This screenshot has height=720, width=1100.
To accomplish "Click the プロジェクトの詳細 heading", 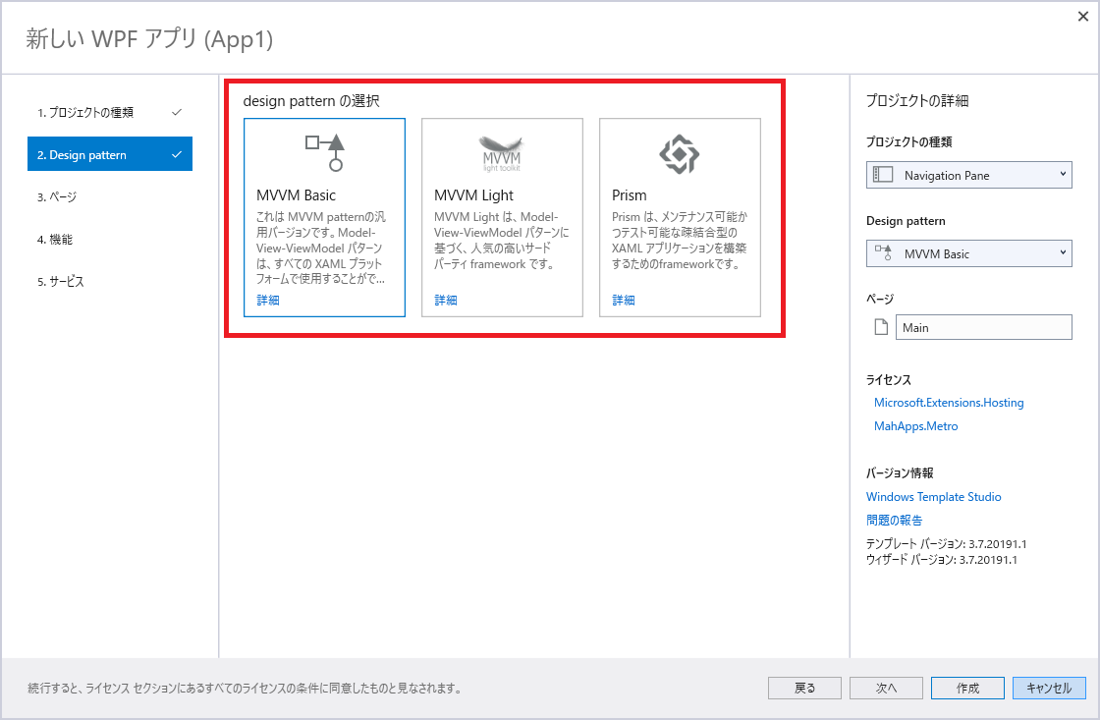I will point(917,100).
